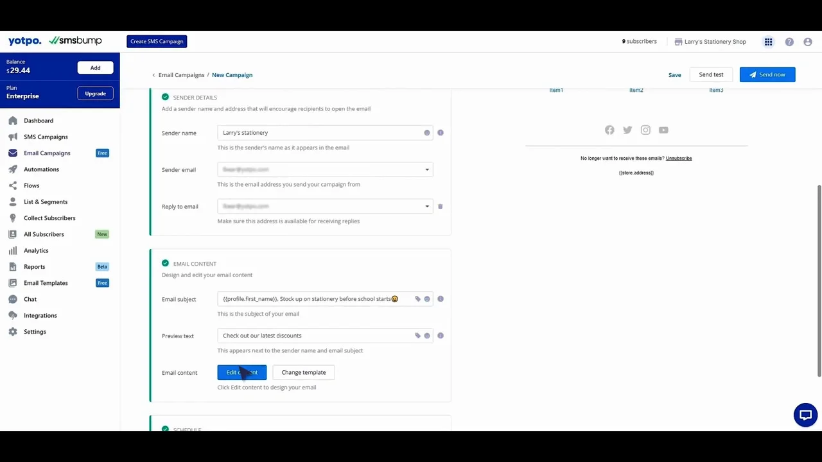Click the YouTube icon in email preview
Viewport: 822px width, 462px height.
663,130
